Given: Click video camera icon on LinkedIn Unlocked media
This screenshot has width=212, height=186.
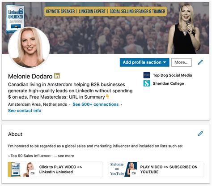Looking at the screenshot, I should click(32, 173).
